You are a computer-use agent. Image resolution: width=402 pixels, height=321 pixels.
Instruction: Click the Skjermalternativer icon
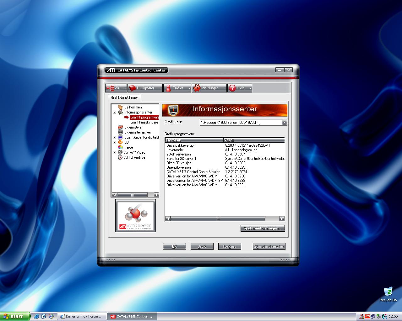pos(120,132)
